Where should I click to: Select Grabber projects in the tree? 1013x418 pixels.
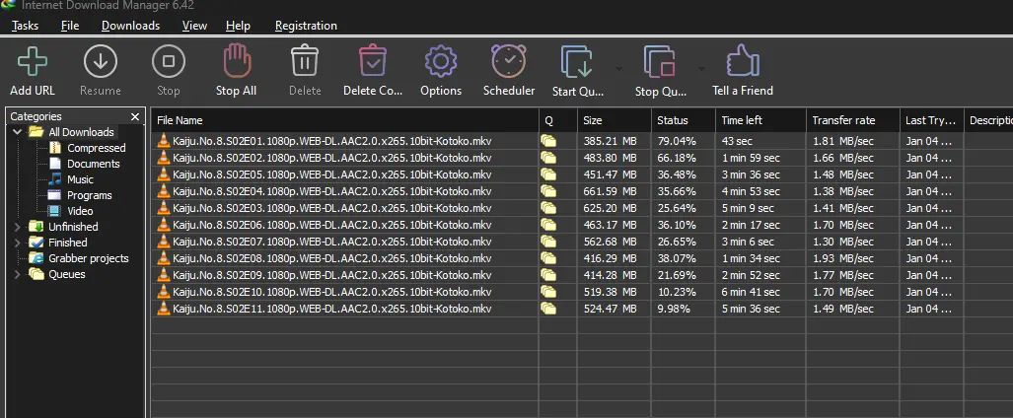89,258
